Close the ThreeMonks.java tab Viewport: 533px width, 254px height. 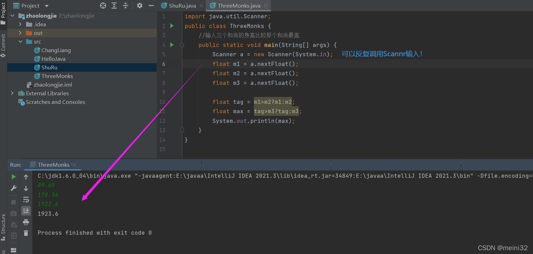266,6
